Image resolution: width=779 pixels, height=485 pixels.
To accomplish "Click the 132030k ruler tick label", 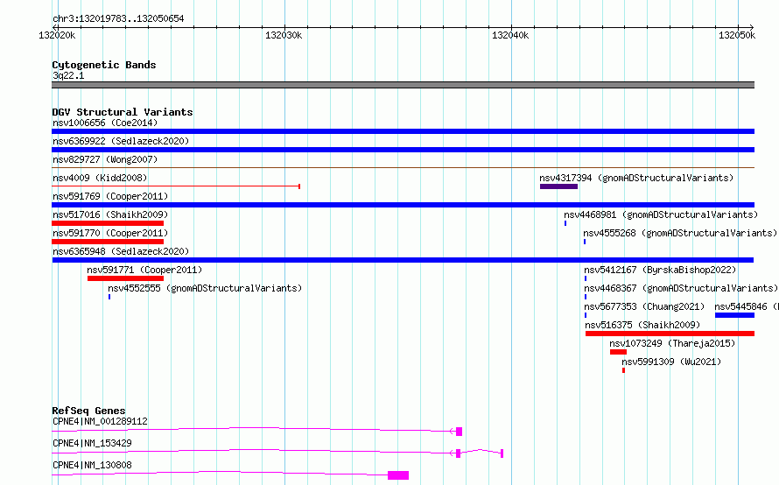I will tap(284, 35).
